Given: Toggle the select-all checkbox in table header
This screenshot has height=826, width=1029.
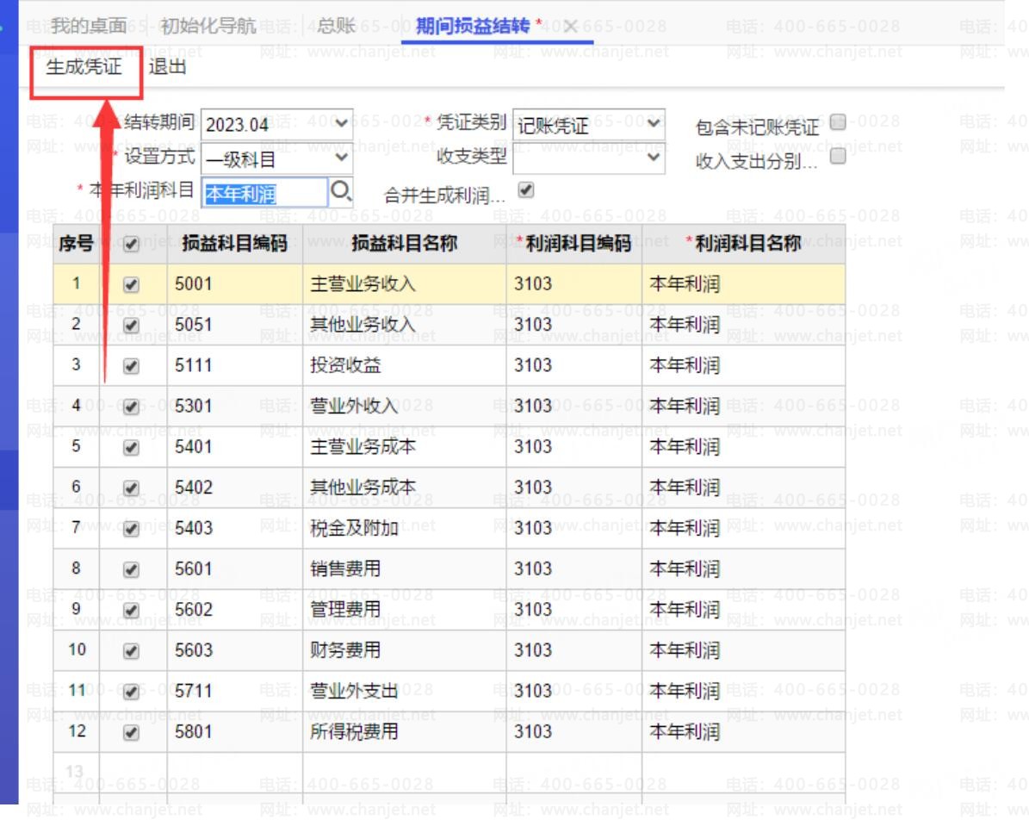Looking at the screenshot, I should tap(131, 245).
